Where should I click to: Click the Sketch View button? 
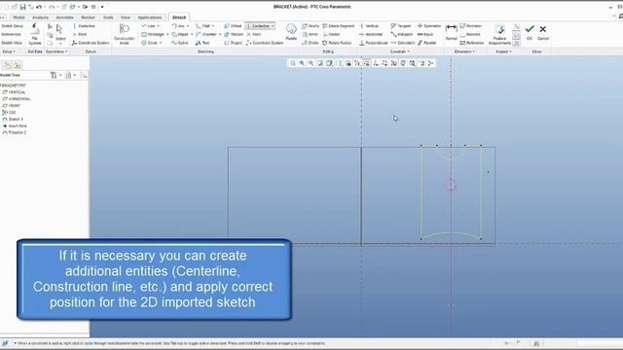click(x=12, y=43)
